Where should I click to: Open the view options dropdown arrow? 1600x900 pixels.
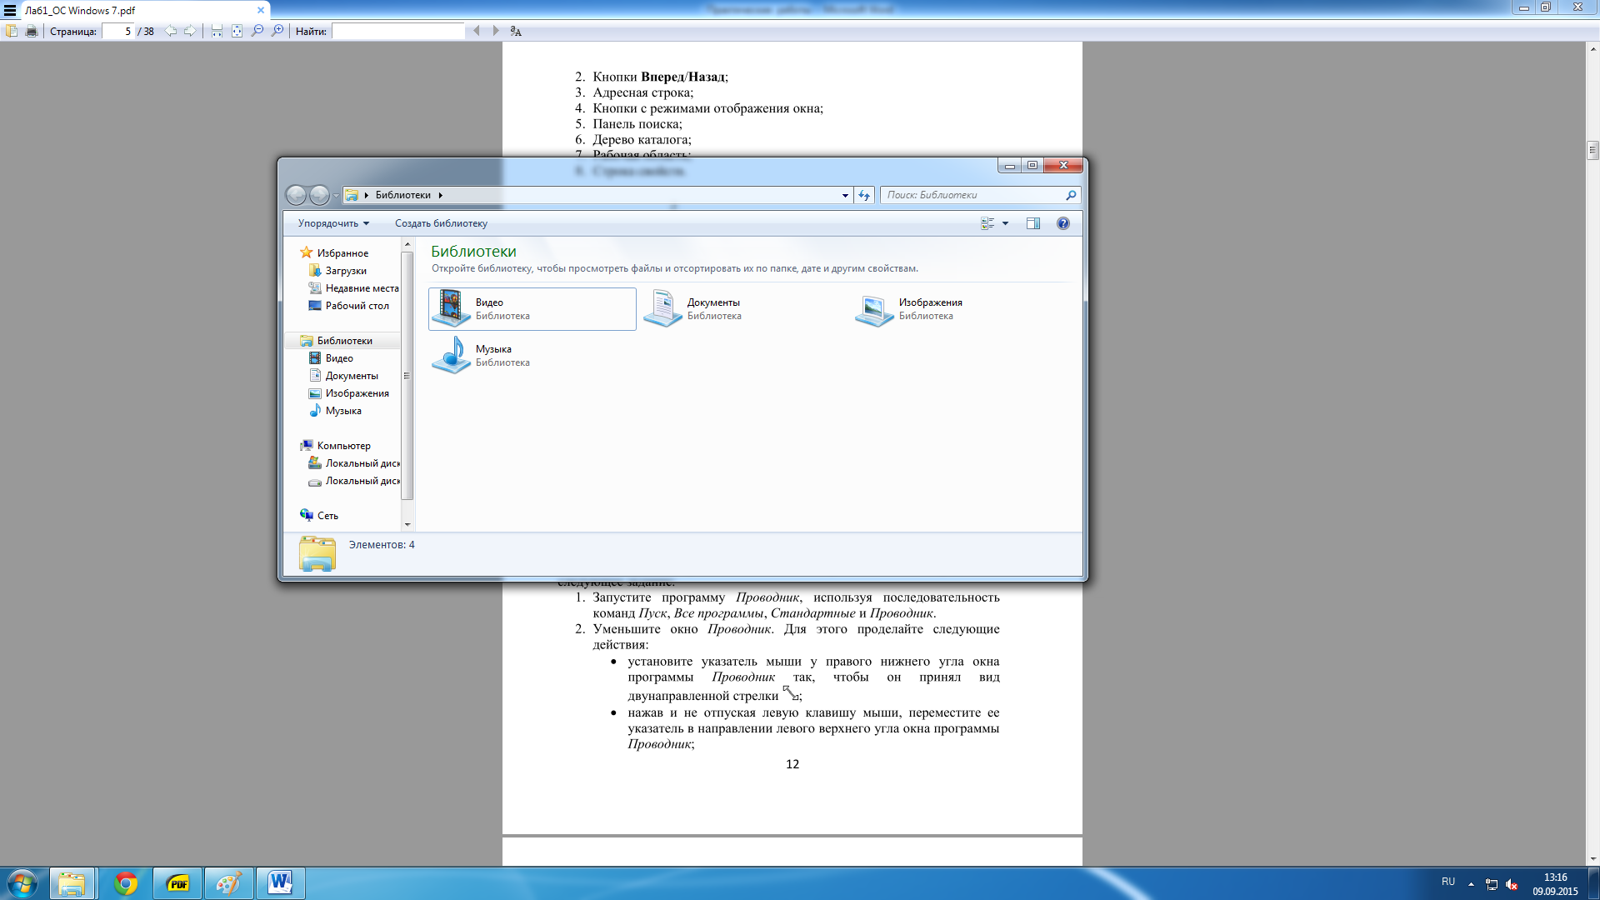point(1005,223)
